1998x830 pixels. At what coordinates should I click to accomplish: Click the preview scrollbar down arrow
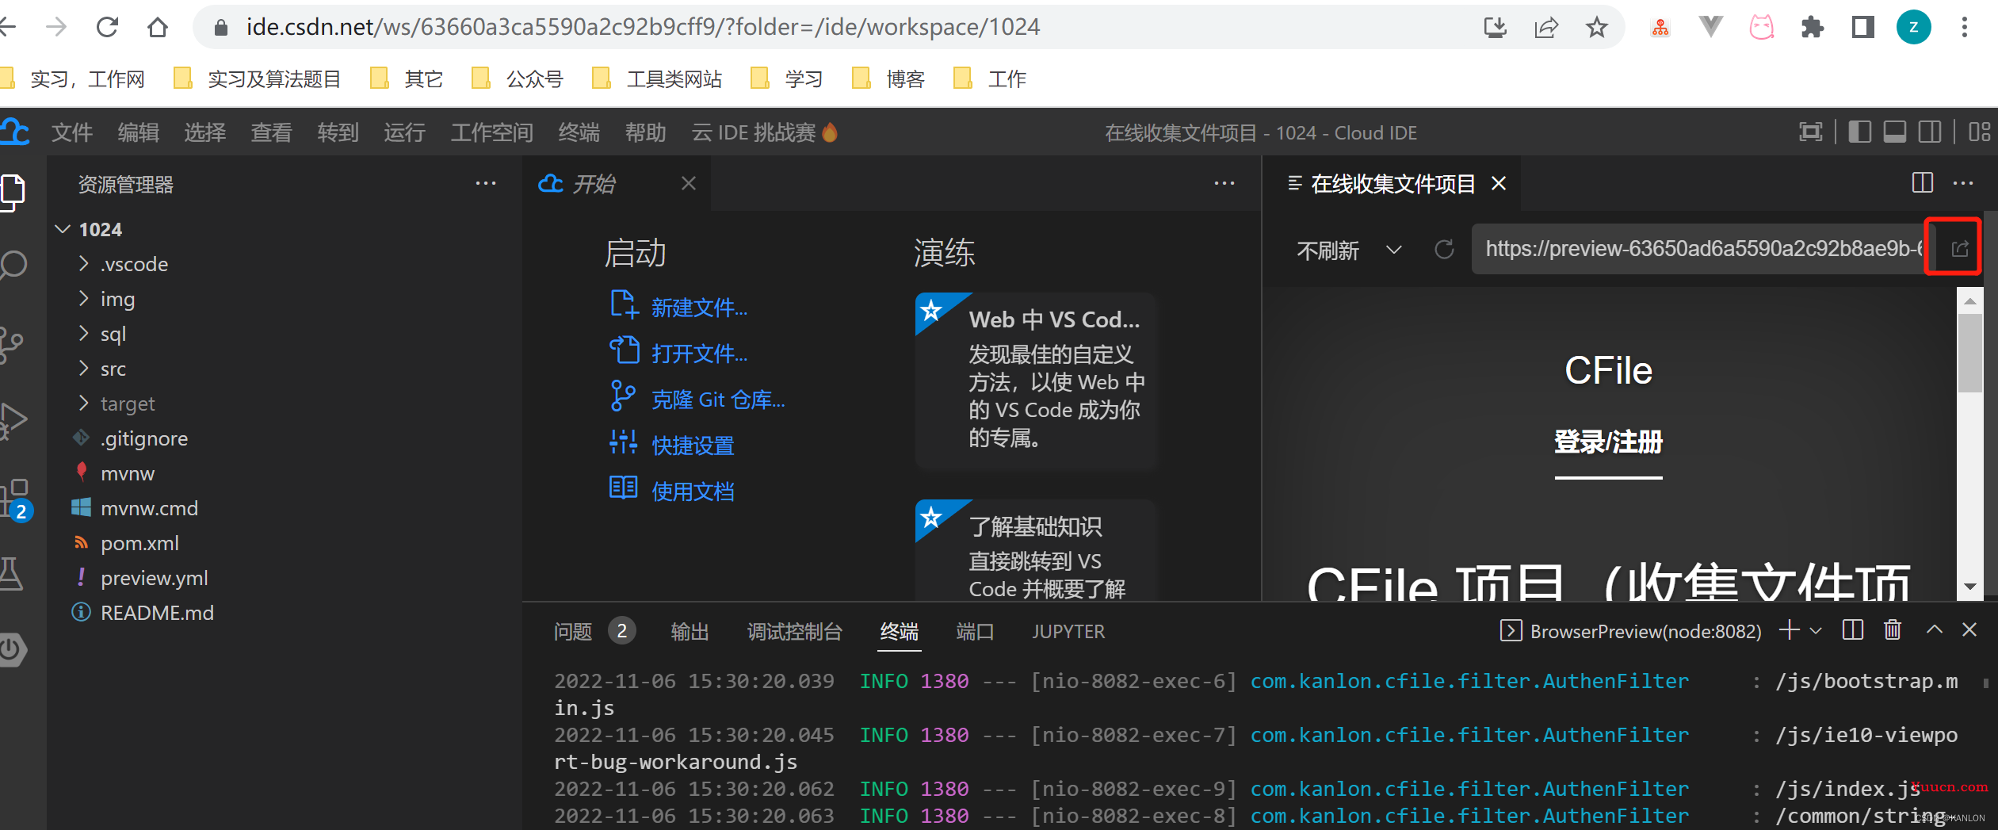pyautogui.click(x=1969, y=587)
